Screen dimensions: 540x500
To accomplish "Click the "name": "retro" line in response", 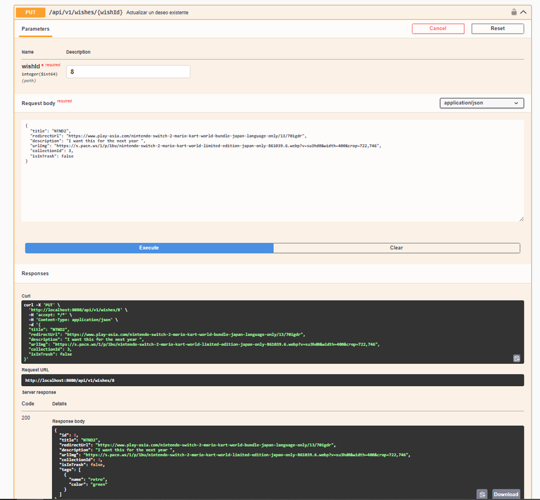I will click(88, 479).
